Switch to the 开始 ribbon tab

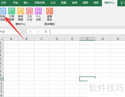click(x=15, y=3)
